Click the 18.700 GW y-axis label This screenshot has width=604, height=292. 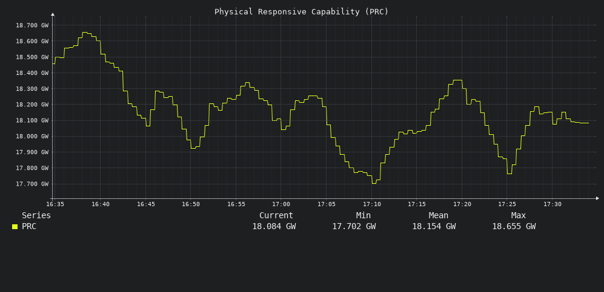coord(32,25)
